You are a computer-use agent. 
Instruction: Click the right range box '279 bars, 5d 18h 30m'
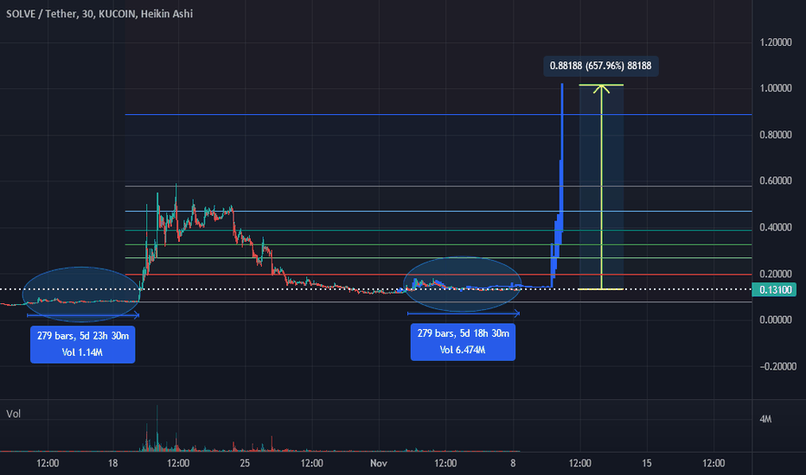(x=463, y=342)
